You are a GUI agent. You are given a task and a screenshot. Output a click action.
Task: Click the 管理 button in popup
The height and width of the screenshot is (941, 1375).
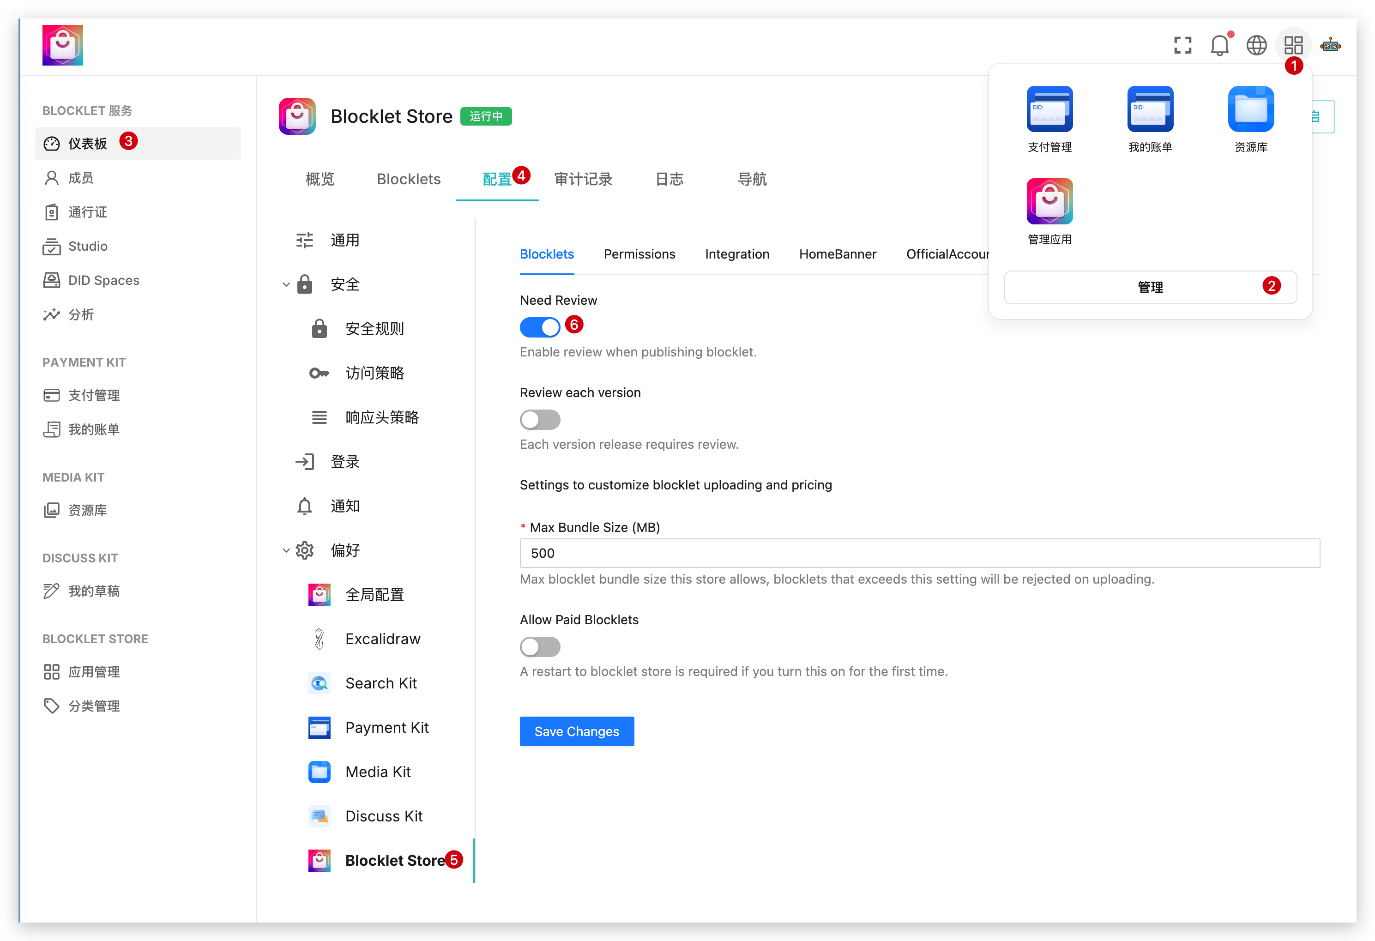coord(1150,288)
